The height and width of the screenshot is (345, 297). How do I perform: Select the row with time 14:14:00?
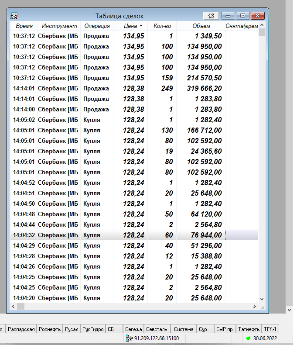(134, 109)
